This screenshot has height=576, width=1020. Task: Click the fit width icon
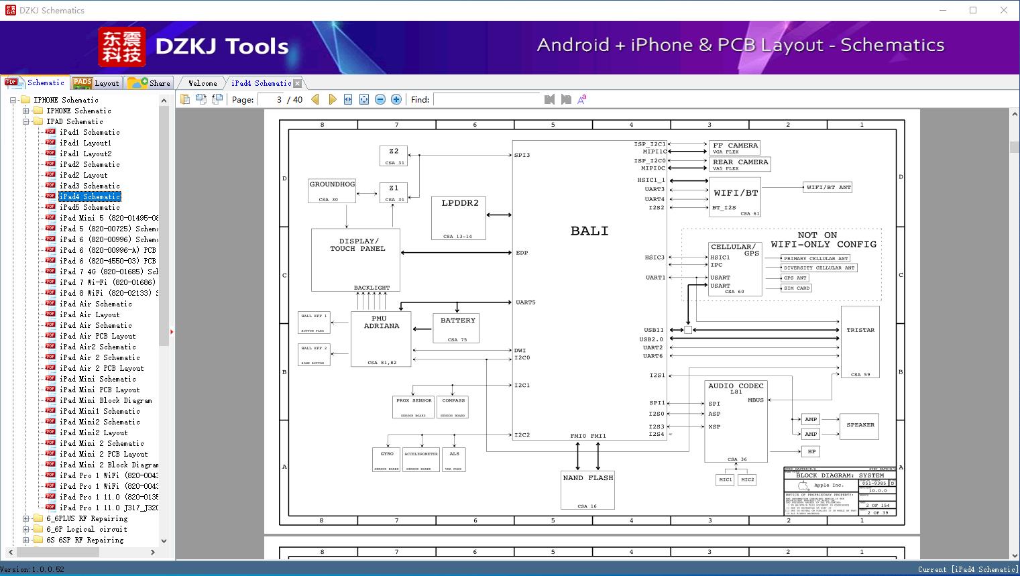click(x=348, y=99)
